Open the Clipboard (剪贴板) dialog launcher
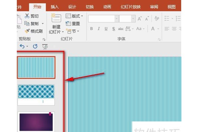This screenshot has width=198, height=132. pos(44,40)
